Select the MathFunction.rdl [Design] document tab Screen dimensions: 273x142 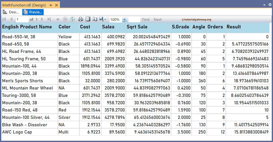coord(24,5)
